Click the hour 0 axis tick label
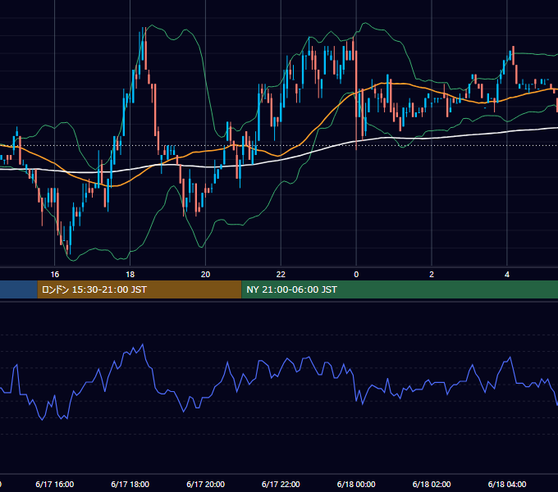 tap(356, 275)
